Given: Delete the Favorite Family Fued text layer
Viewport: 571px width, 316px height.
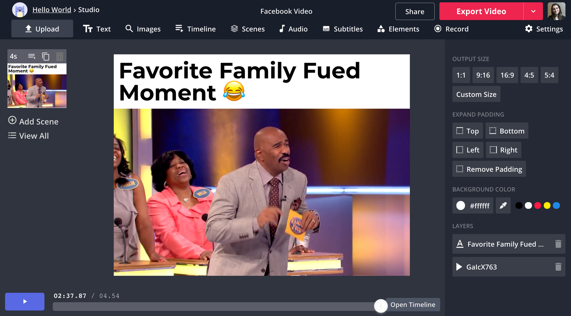Looking at the screenshot, I should (558, 244).
